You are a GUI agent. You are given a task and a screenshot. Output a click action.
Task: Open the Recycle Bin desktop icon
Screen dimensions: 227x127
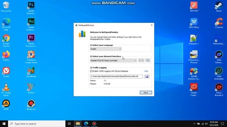(6, 7)
